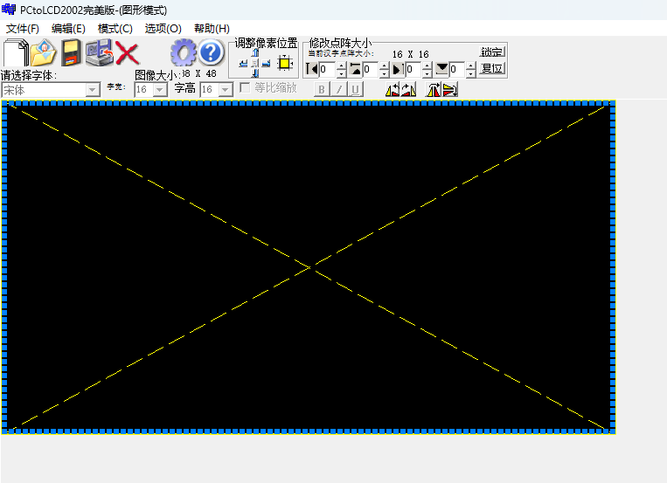Flip image vertically icon
The height and width of the screenshot is (483, 667).
pos(449,90)
